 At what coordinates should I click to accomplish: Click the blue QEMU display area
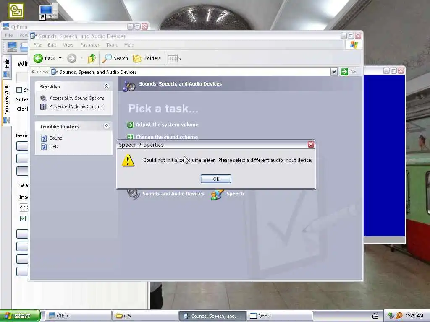(384, 156)
